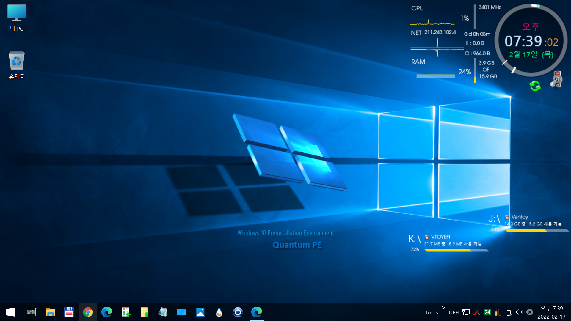
Task: Click the 3.9 GB OF 15.9 GB text
Action: tap(488, 70)
